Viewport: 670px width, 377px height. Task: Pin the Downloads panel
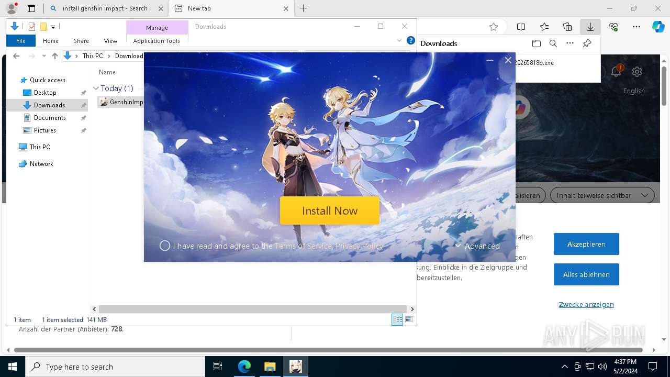pyautogui.click(x=587, y=43)
